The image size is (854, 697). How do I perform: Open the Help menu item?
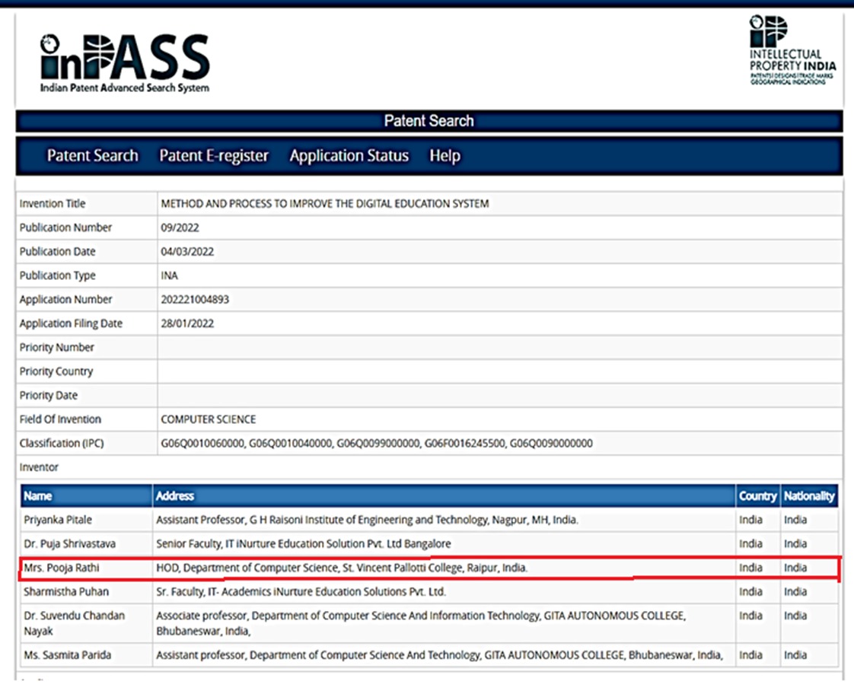pyautogui.click(x=445, y=156)
